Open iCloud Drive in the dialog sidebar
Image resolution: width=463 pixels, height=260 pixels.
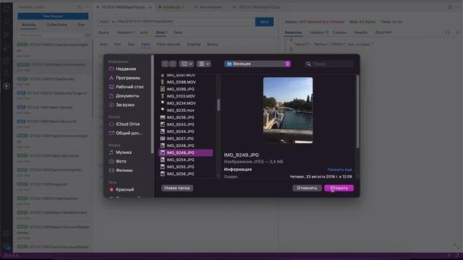(124, 124)
